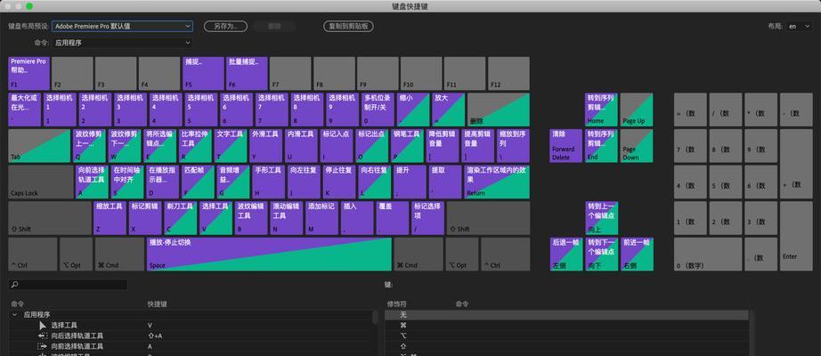Screen dimensions: 821x356
Task: Select the N key labeled 滚动编辑工具
Action: point(287,218)
